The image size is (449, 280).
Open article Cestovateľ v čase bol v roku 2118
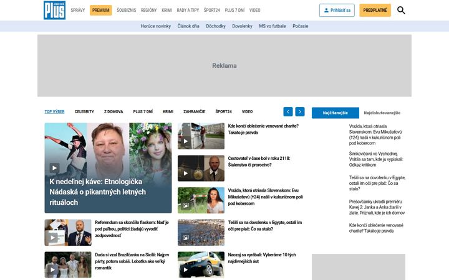259,161
